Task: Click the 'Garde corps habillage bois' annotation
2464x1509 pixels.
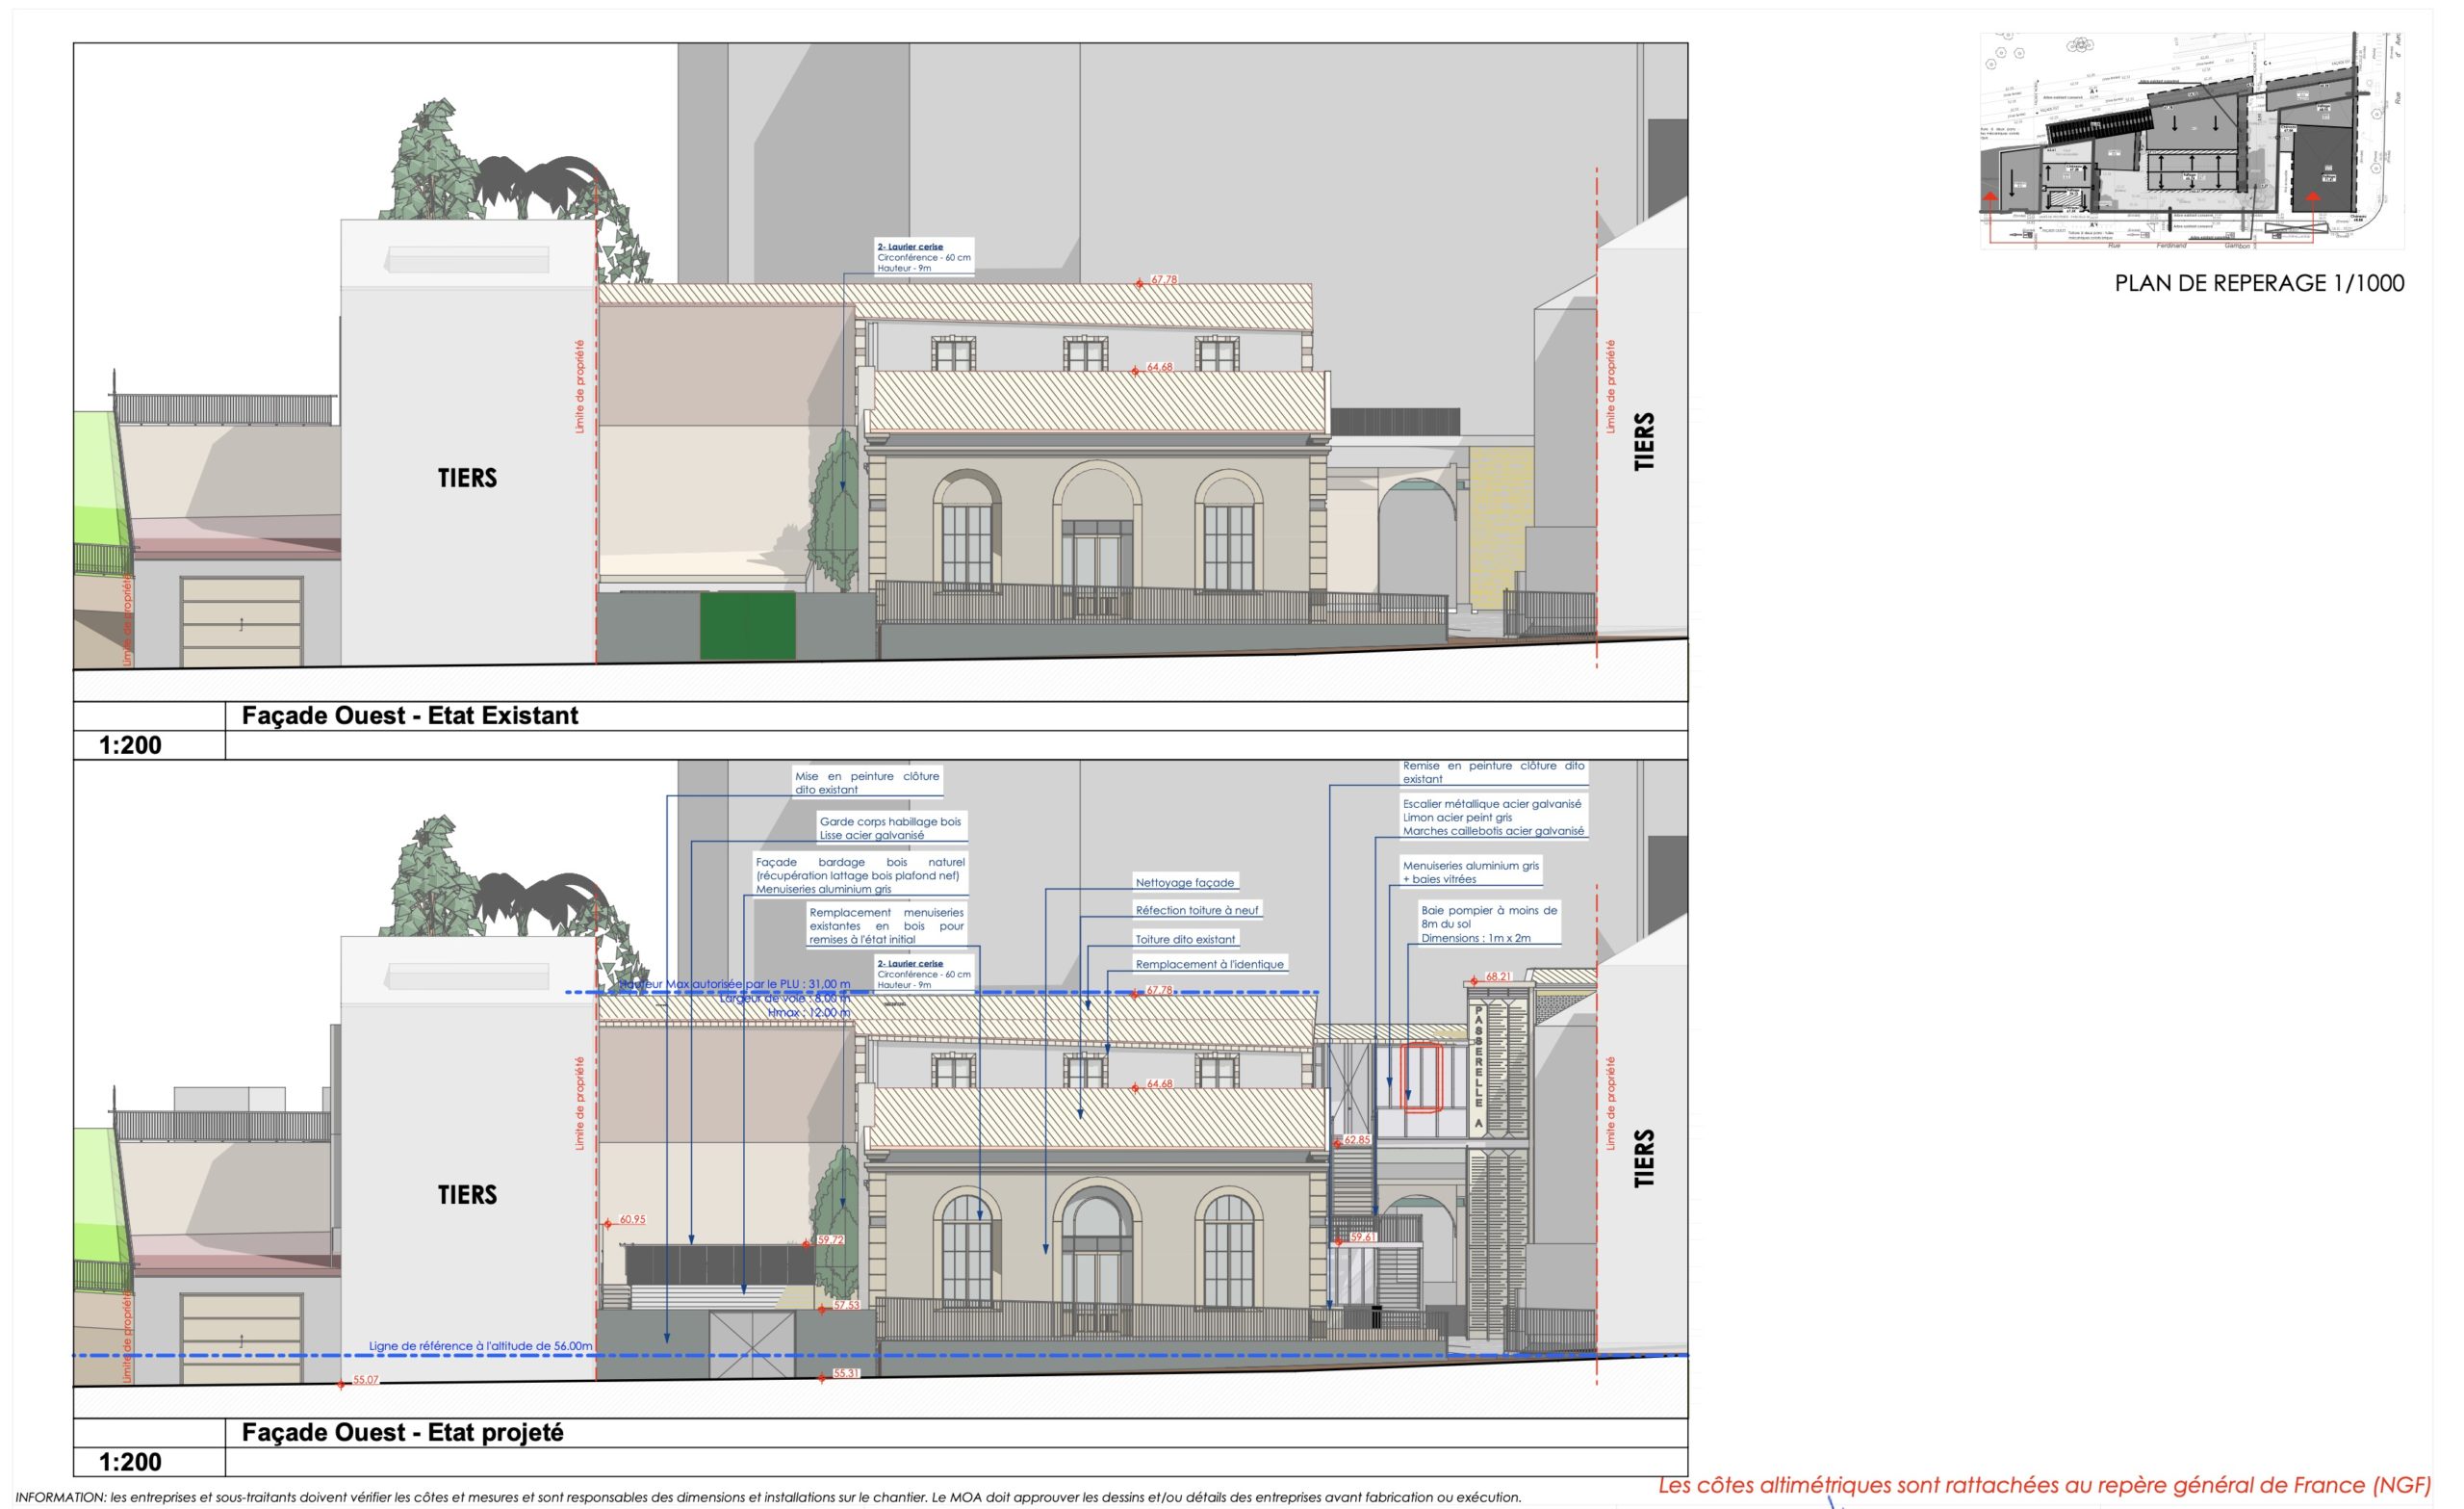Action: point(889,827)
